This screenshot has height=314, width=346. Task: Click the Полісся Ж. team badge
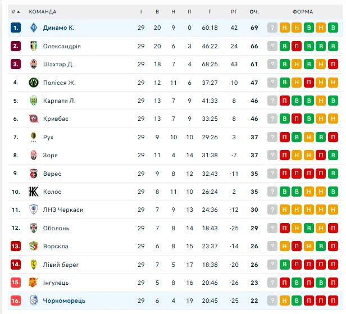tap(33, 83)
